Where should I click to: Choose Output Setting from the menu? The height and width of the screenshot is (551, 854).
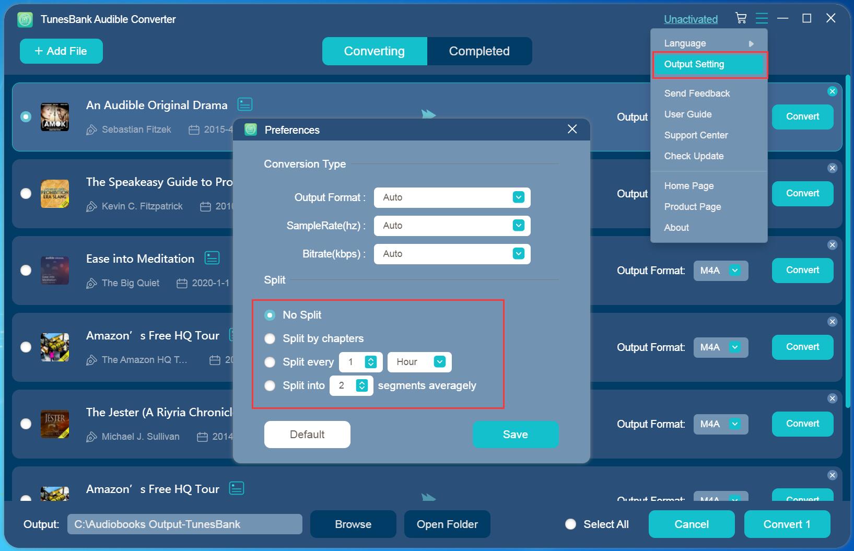click(x=709, y=65)
